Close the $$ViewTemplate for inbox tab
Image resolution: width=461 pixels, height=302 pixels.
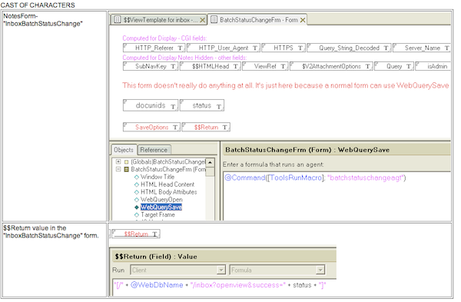202,20
